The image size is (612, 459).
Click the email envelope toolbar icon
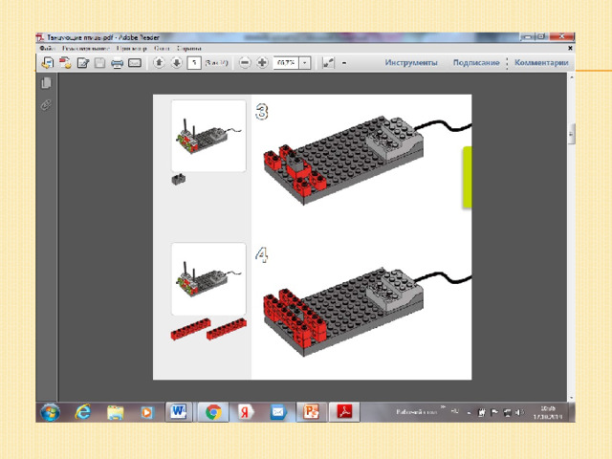[x=135, y=63]
